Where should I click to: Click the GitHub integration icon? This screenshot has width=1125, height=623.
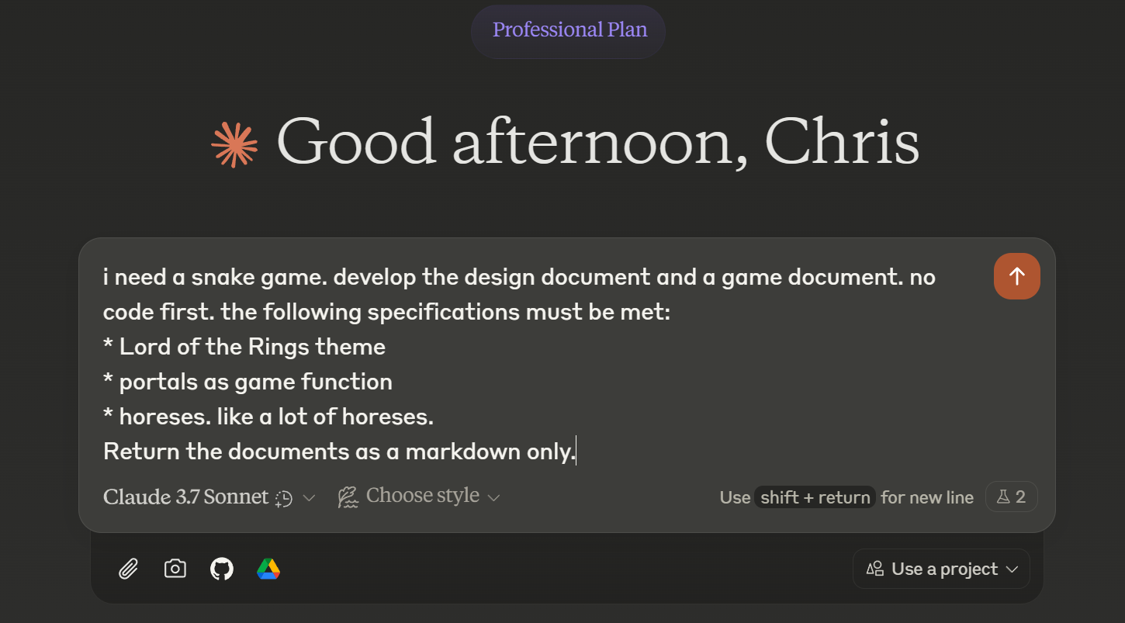[x=222, y=569]
